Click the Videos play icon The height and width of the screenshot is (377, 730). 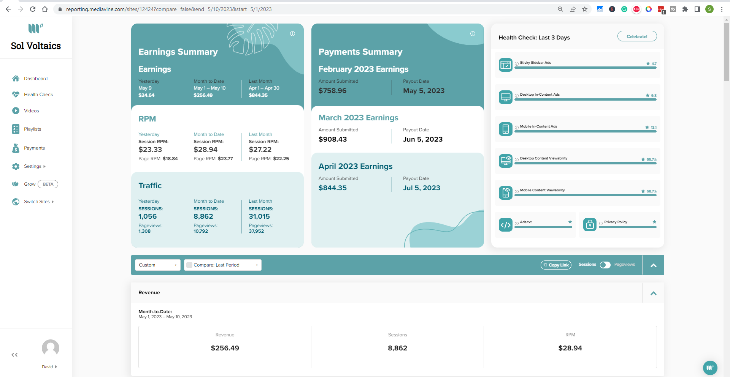[x=16, y=110]
